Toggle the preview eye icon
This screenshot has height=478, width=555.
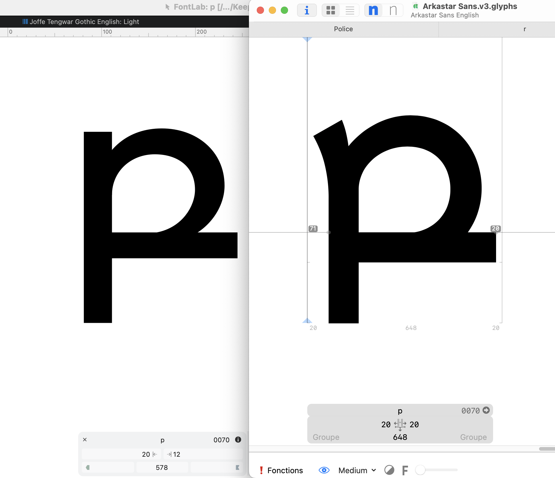pyautogui.click(x=324, y=470)
